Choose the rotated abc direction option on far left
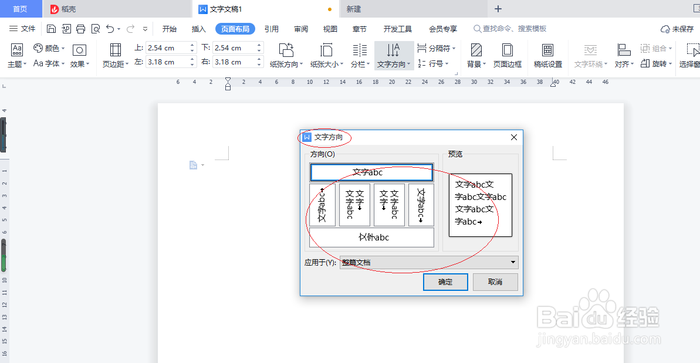This screenshot has width=700, height=363. coord(321,205)
